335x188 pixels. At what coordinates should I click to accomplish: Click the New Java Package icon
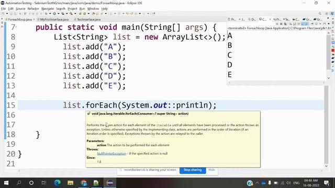pyautogui.click(x=80, y=14)
